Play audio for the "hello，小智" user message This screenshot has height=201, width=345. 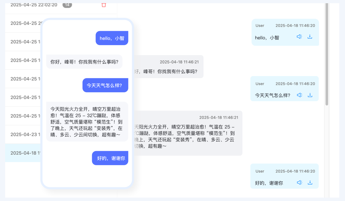pos(299,37)
